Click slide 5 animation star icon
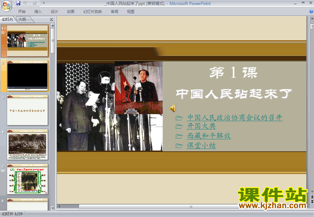314x217 pixels. [3, 171]
